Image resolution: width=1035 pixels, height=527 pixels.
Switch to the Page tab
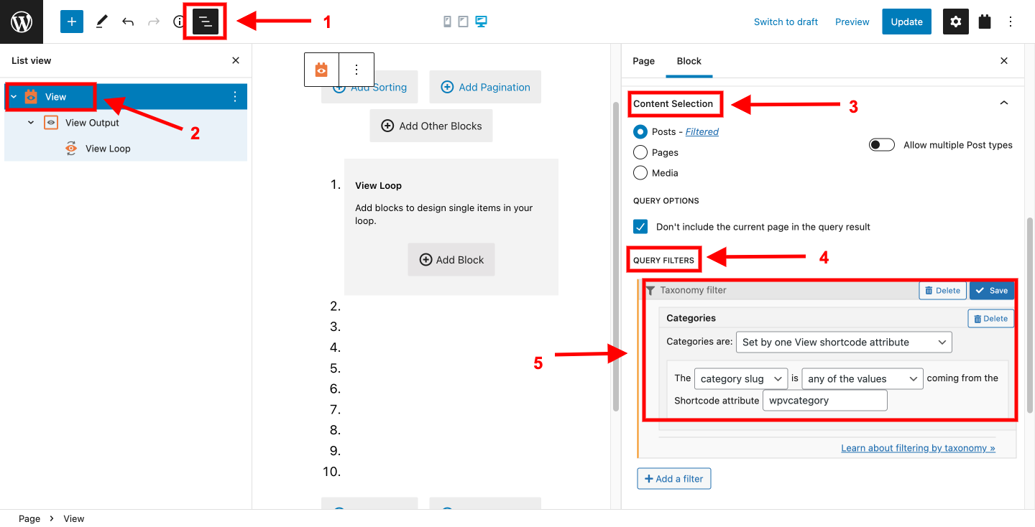click(643, 61)
